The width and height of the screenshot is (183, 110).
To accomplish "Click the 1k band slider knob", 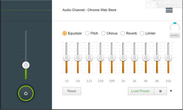I will pyautogui.click(x=123, y=58).
